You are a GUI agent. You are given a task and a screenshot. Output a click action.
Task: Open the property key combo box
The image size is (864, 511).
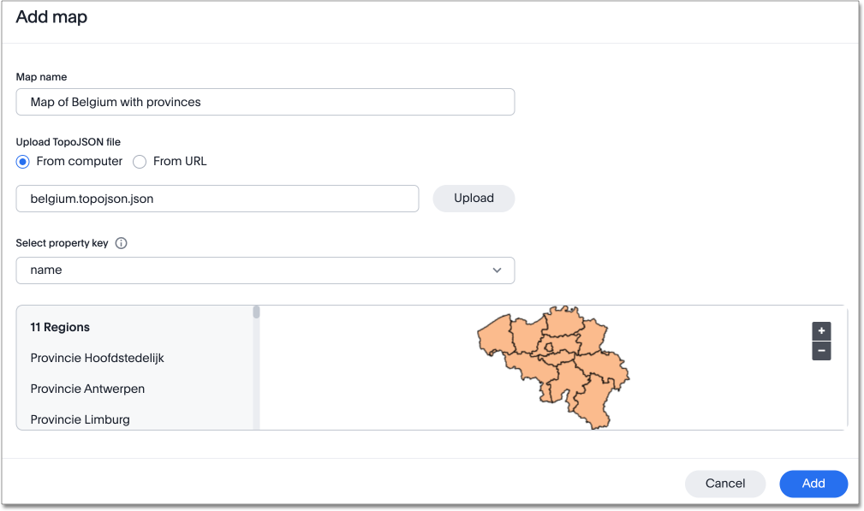click(x=265, y=270)
